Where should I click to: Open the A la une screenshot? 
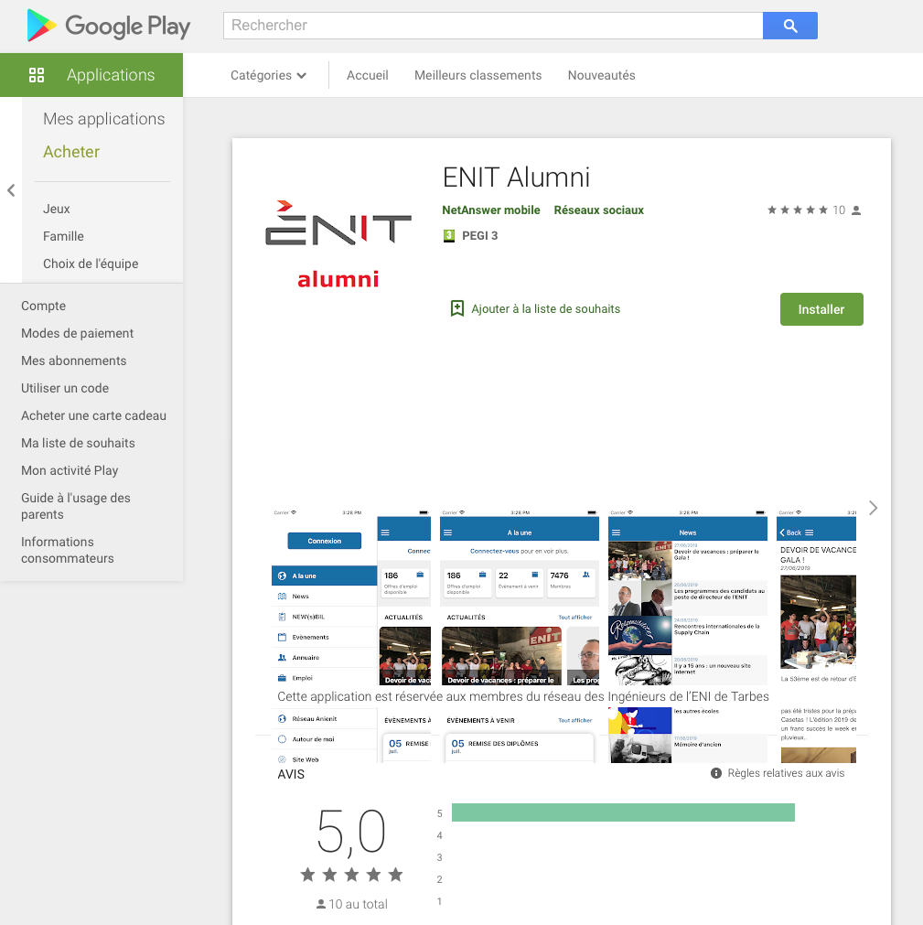[520, 635]
